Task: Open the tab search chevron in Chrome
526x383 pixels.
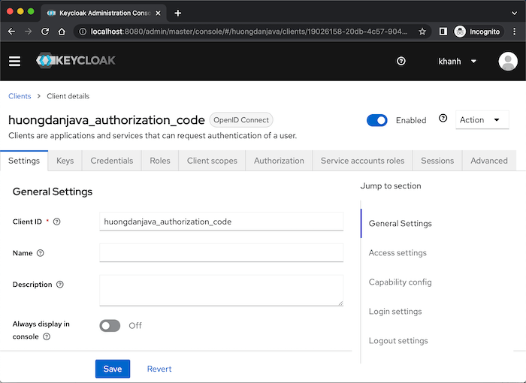Action: pyautogui.click(x=514, y=13)
